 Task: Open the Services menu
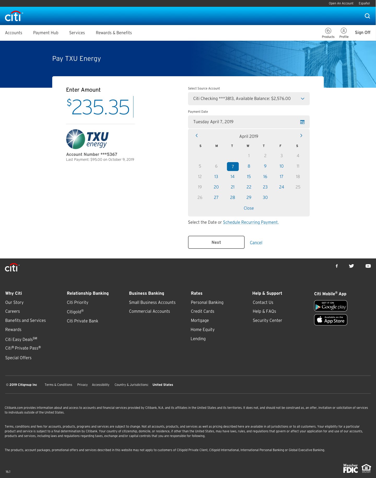pyautogui.click(x=77, y=33)
